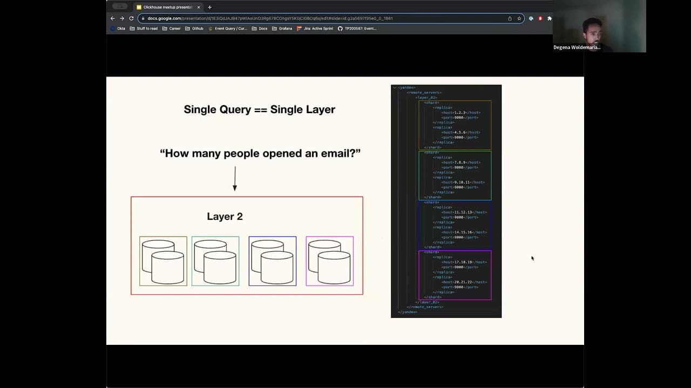Screen dimensions: 691x388
Task: Click the green-bordered shard cylinders
Action: pyautogui.click(x=215, y=261)
